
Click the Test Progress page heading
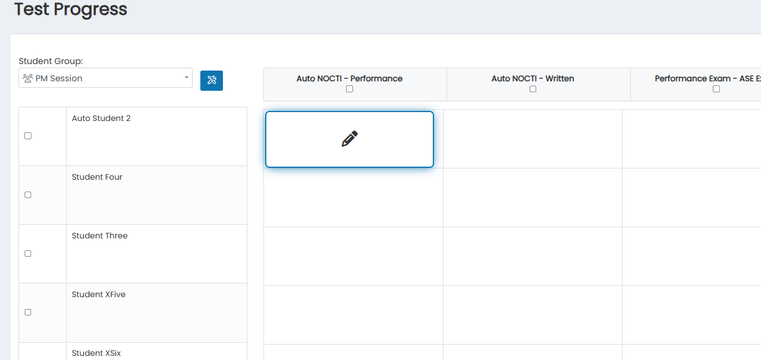click(x=71, y=9)
